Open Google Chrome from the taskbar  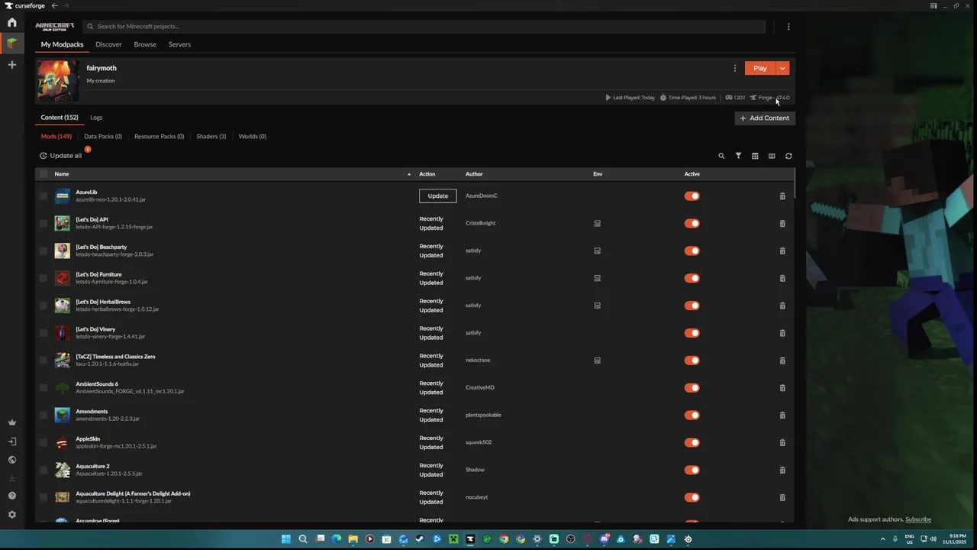504,539
